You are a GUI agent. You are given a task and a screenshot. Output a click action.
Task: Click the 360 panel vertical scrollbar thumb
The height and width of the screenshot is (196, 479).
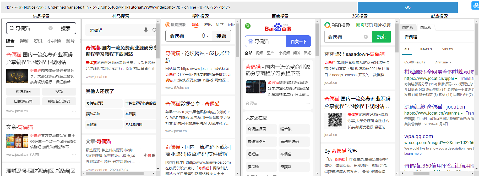[397, 38]
